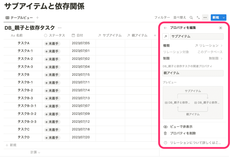Select the search magnifier icon in the toolbar

(x=191, y=17)
